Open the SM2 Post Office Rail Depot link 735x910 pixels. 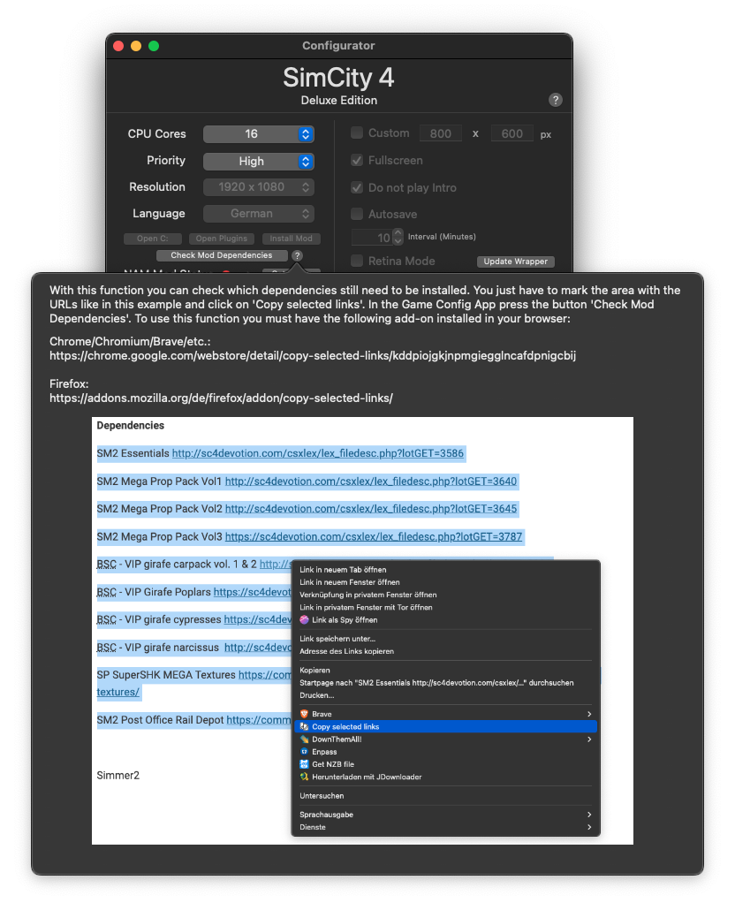coord(259,720)
